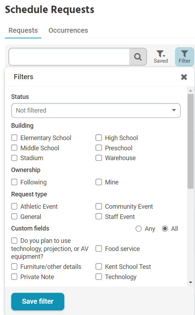Click into the search text field

pos(69,57)
